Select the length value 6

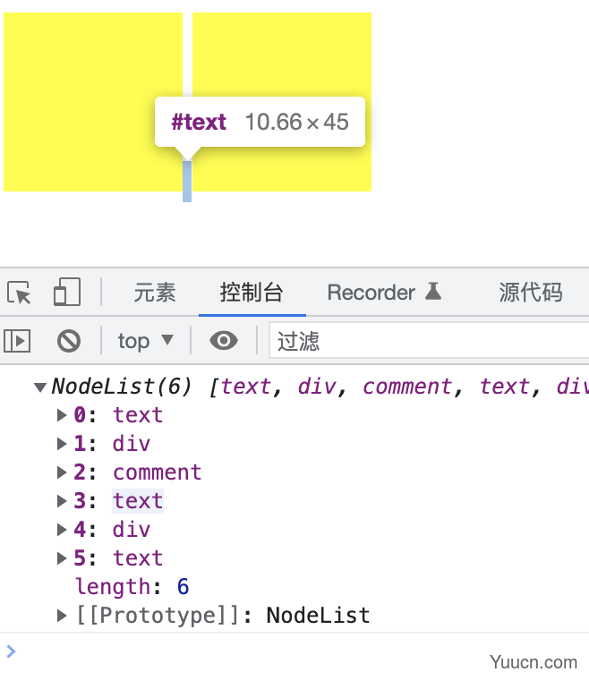[x=183, y=587]
